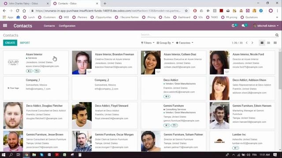Open Deco Addict, Douglas Fletcher card
This screenshot has width=282, height=158.
[36, 115]
